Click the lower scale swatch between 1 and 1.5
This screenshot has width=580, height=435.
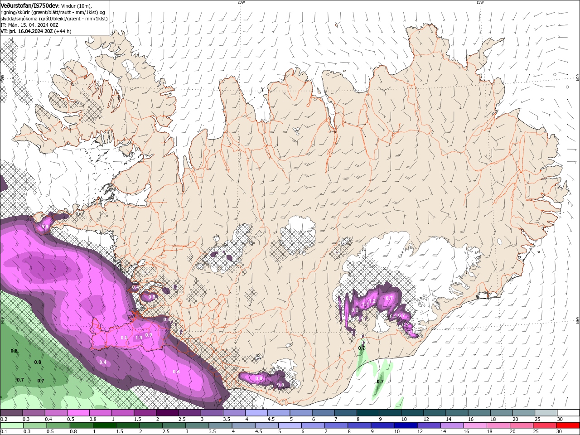104,425
